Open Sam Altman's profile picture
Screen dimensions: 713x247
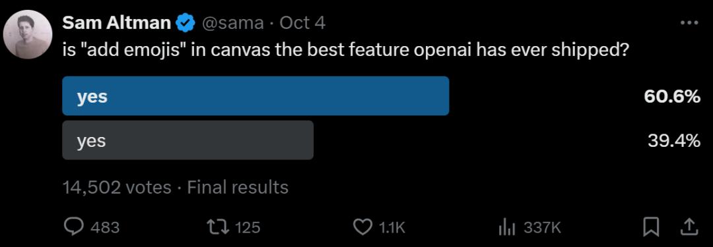[28, 34]
